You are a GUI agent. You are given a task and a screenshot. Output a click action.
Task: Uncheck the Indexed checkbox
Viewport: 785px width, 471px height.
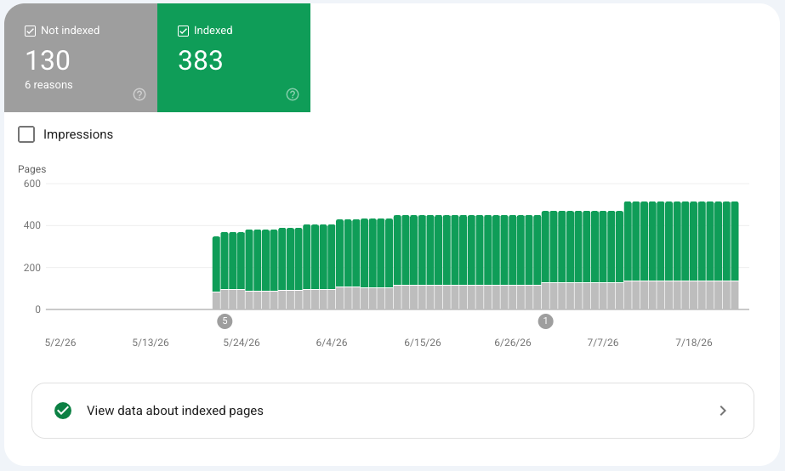click(x=183, y=31)
